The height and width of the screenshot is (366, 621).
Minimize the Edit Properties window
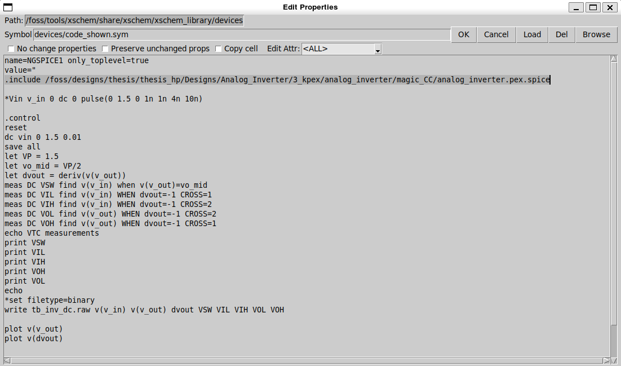575,7
